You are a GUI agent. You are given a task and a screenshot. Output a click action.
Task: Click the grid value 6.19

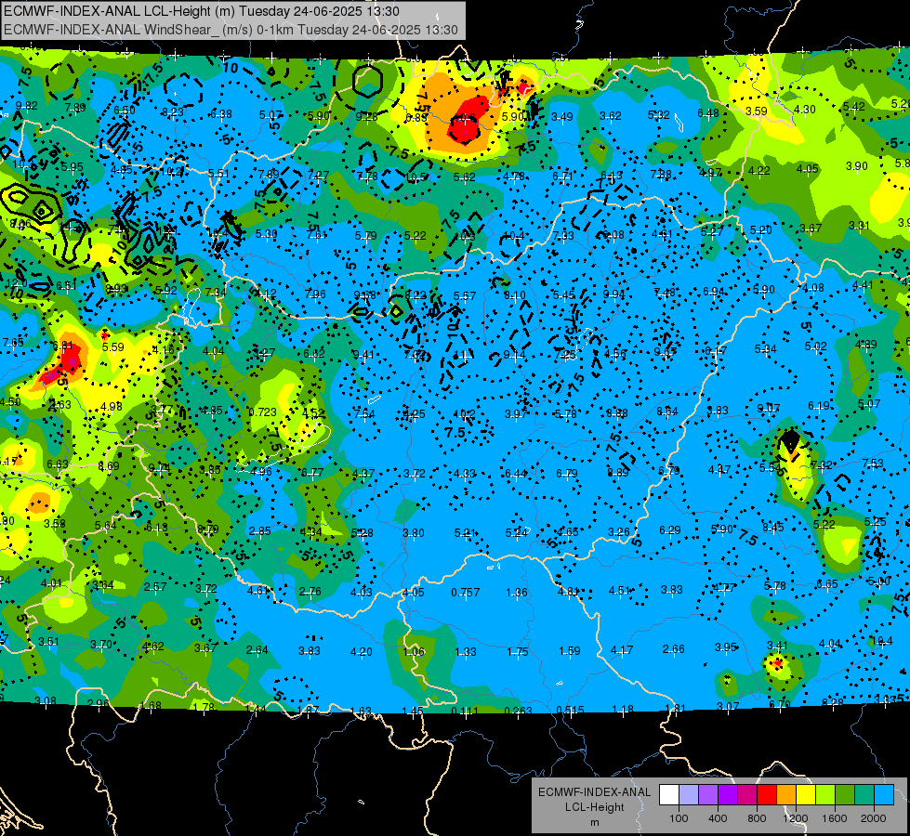point(819,406)
